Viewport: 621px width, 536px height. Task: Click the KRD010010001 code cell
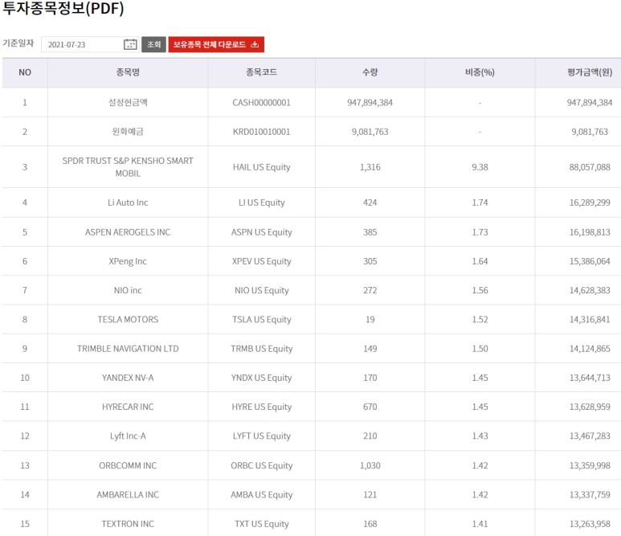(261, 132)
